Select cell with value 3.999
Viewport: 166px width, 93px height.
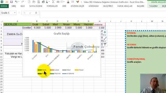pos(57,28)
